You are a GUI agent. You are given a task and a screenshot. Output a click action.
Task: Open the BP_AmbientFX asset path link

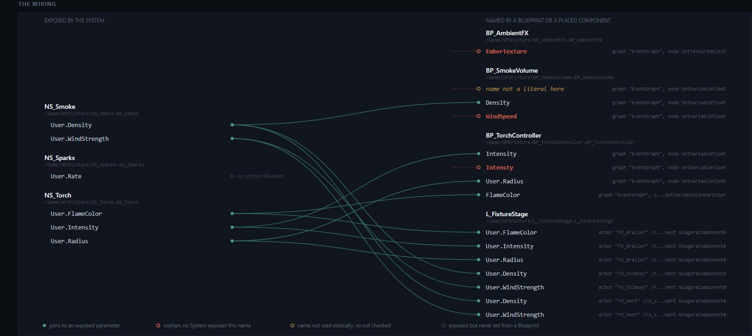coord(544,40)
